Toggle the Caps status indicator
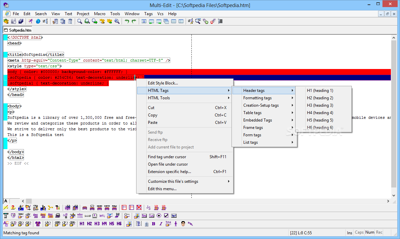This screenshot has width=400, height=239. 359,232
